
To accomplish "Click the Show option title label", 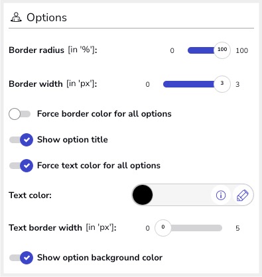I will pyautogui.click(x=72, y=140).
